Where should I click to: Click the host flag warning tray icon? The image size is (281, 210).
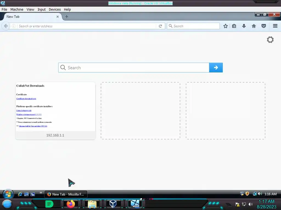pyautogui.click(x=237, y=204)
